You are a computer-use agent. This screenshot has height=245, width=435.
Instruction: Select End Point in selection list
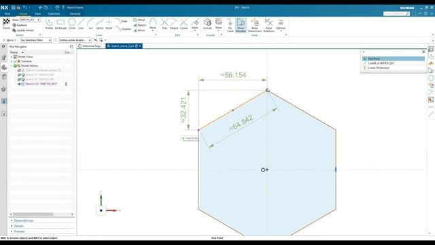point(393,59)
